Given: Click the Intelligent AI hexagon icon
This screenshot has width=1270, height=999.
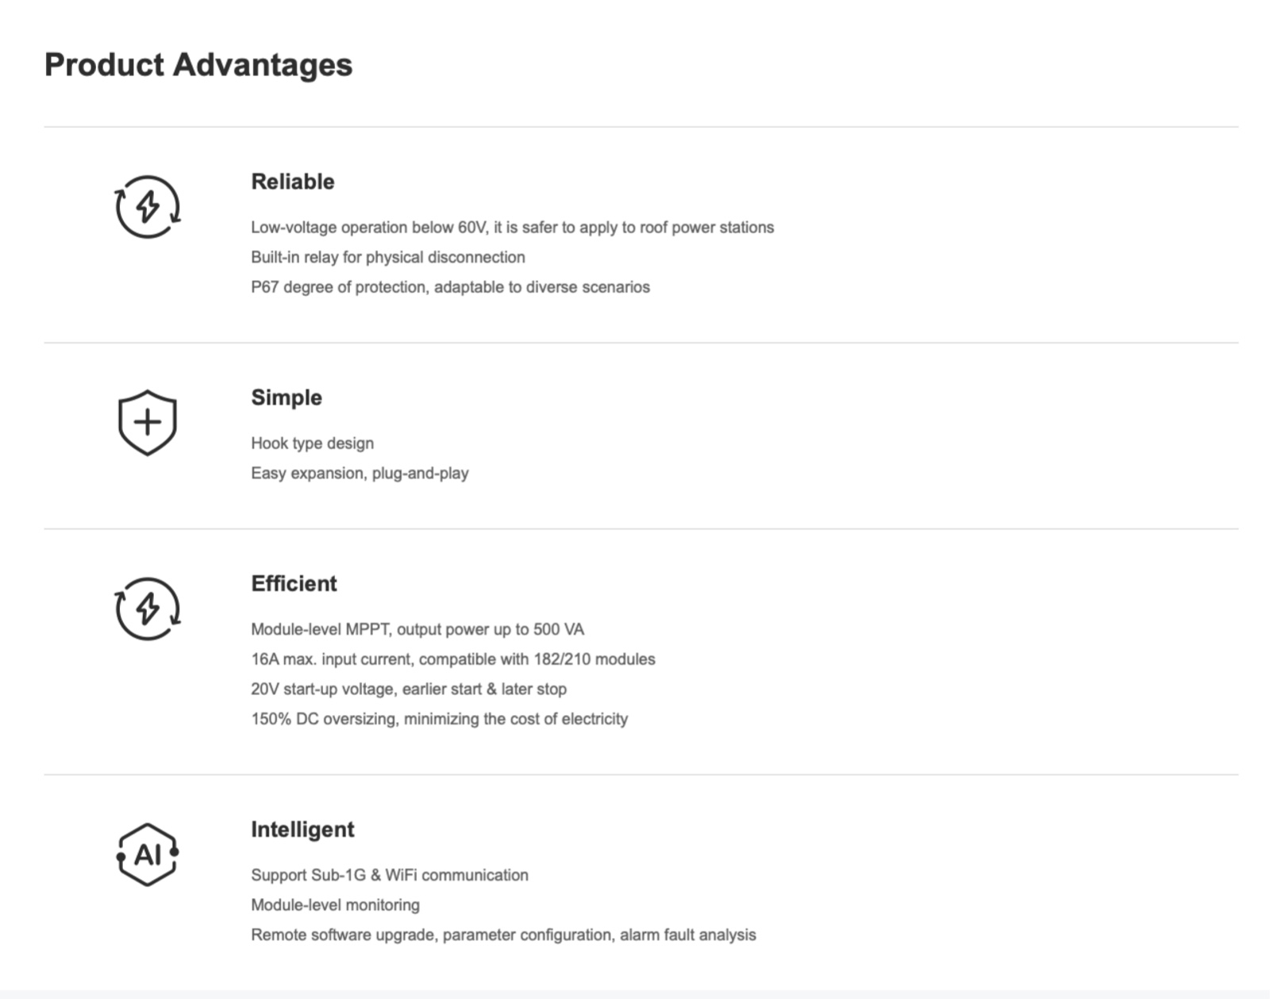Looking at the screenshot, I should point(148,855).
